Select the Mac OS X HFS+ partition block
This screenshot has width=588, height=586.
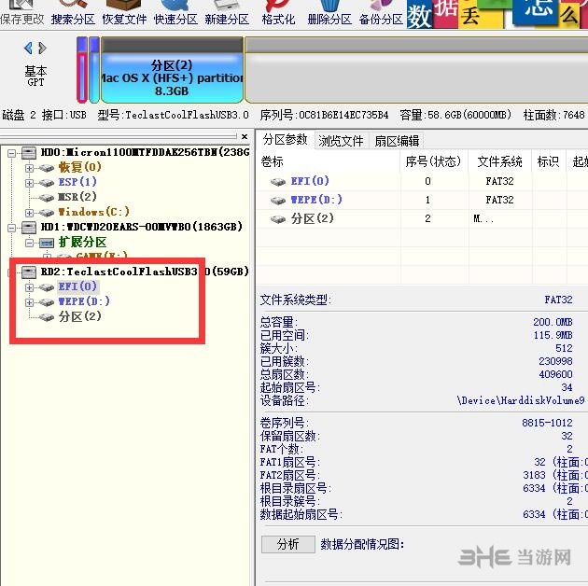pyautogui.click(x=172, y=70)
